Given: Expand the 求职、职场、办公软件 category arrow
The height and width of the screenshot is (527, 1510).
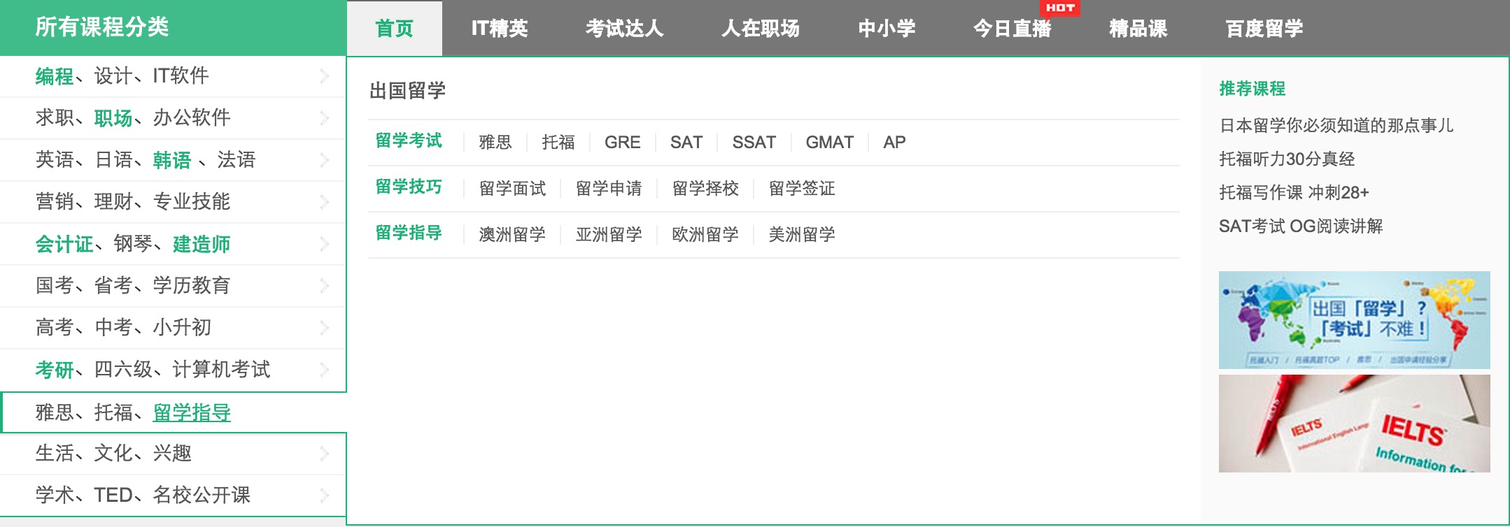Looking at the screenshot, I should [324, 118].
